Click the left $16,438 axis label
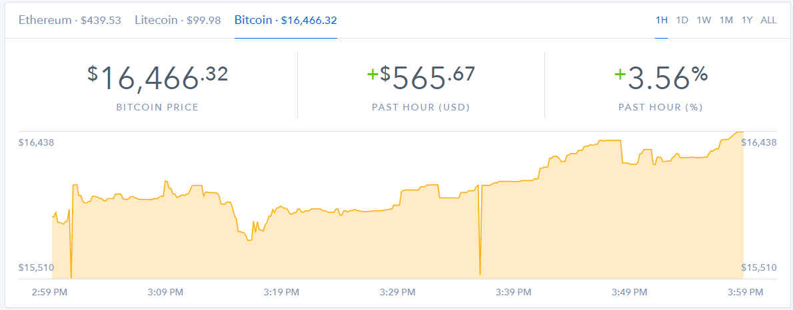 click(36, 142)
